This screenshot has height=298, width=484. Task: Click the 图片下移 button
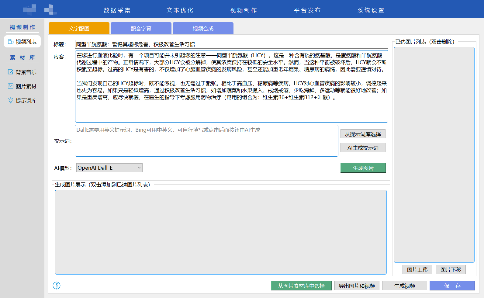451,270
